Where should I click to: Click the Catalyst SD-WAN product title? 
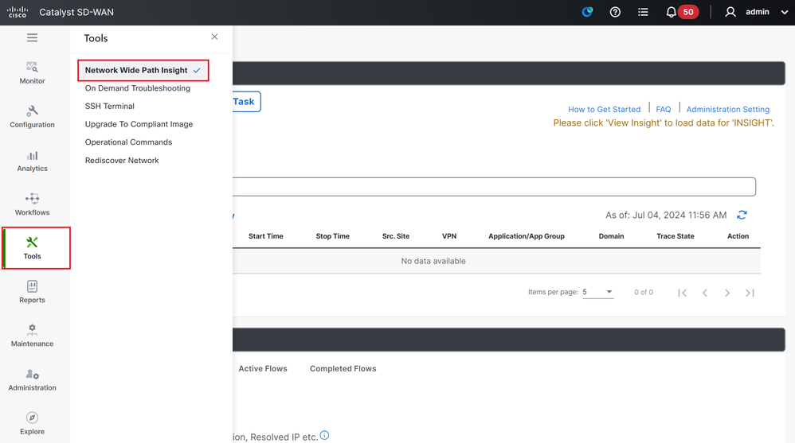(x=76, y=12)
